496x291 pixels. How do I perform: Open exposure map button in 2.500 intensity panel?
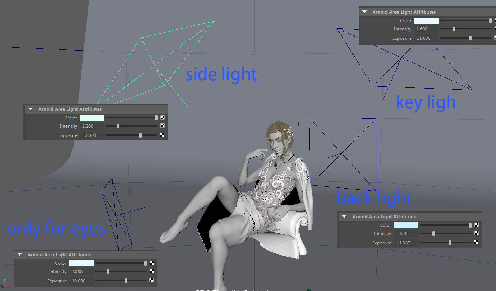click(x=477, y=243)
